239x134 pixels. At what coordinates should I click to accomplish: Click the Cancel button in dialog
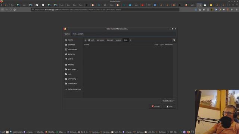[x=156, y=106]
